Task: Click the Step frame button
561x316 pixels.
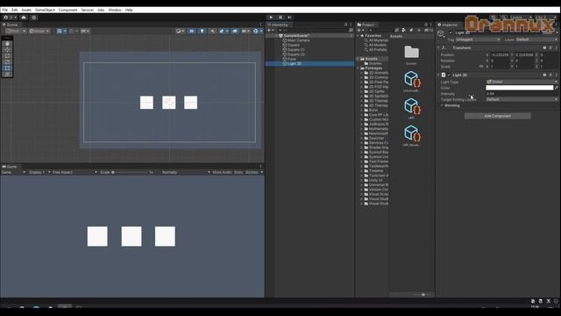Action: point(289,18)
